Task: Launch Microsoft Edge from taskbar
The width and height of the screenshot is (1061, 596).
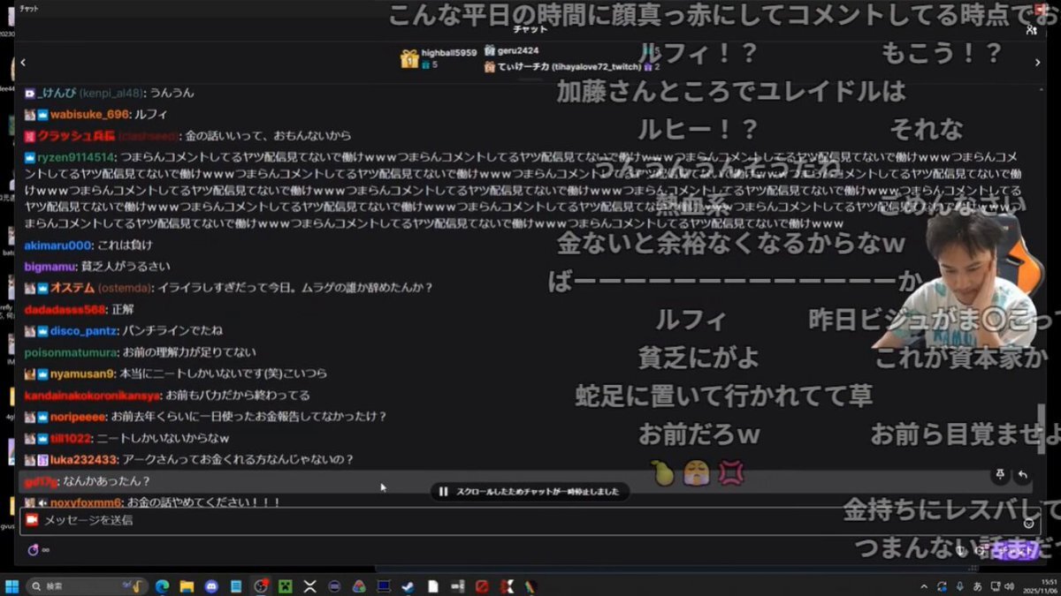Action: (x=163, y=585)
